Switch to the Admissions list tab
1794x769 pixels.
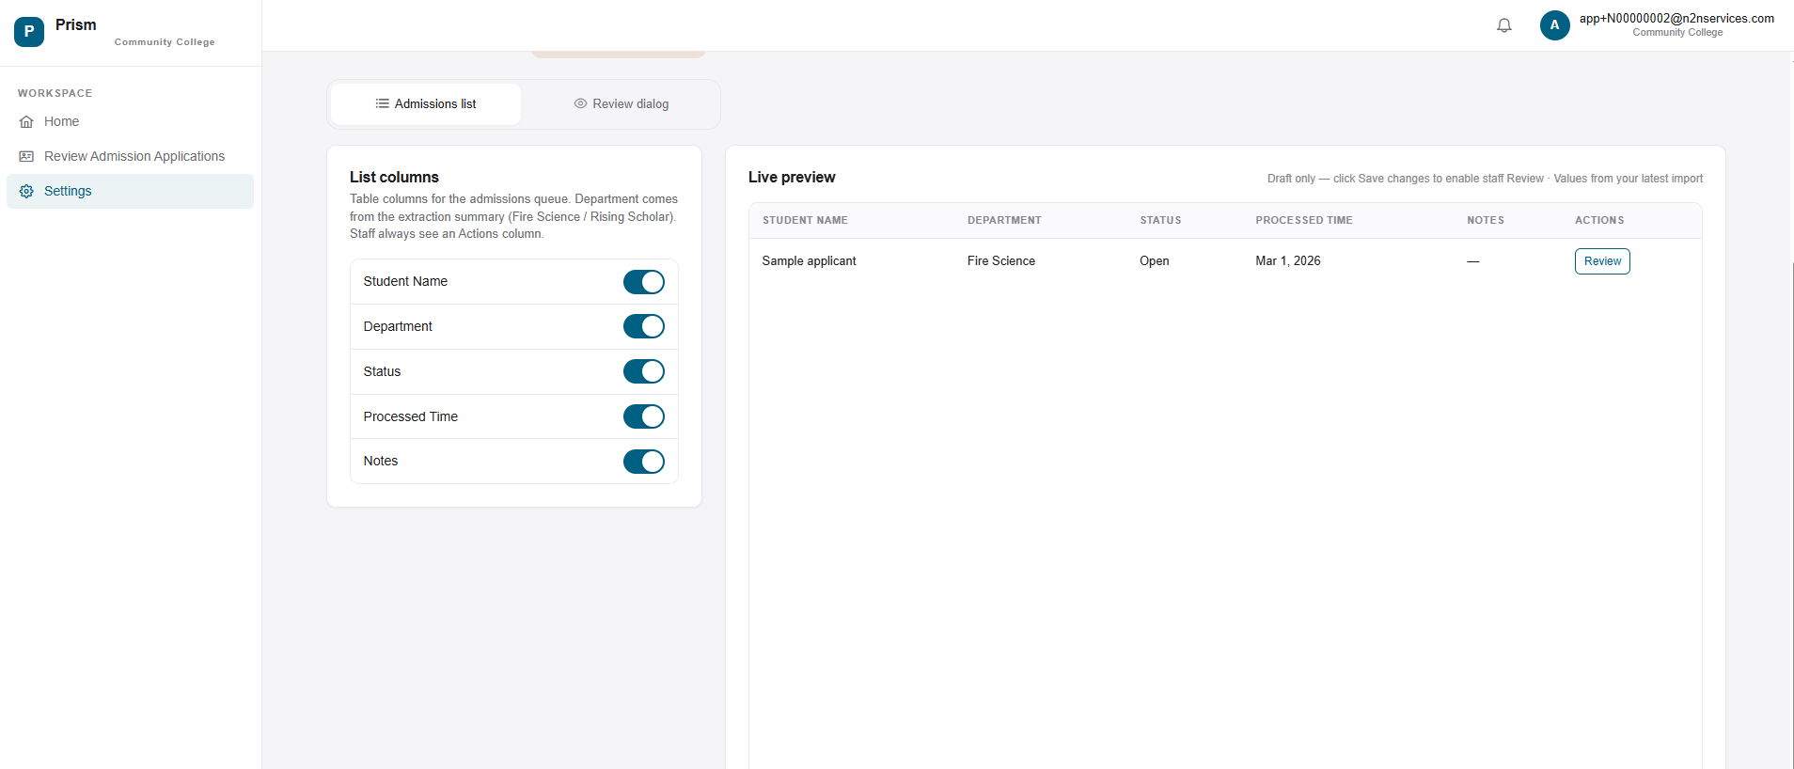(426, 104)
